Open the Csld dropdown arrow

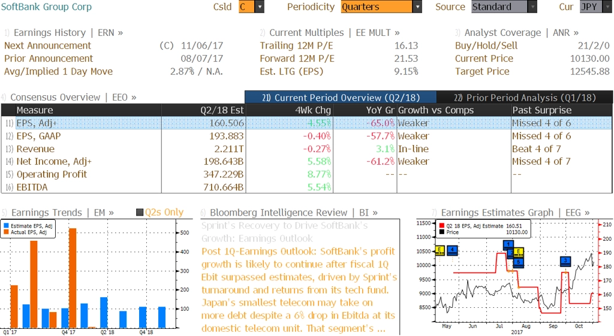[x=260, y=7]
